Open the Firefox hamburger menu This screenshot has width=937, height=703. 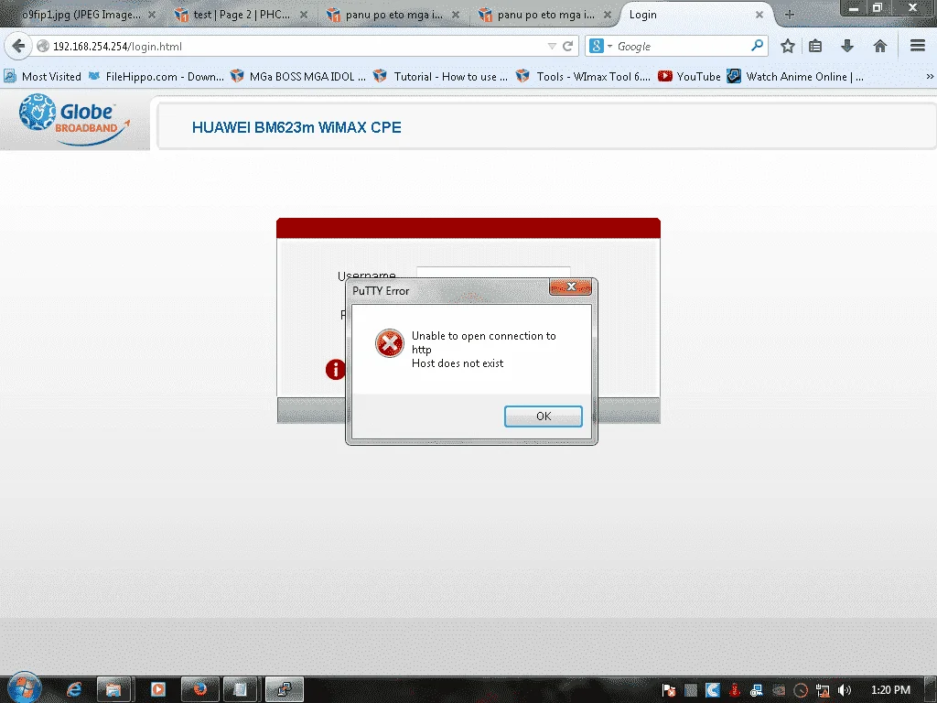917,46
